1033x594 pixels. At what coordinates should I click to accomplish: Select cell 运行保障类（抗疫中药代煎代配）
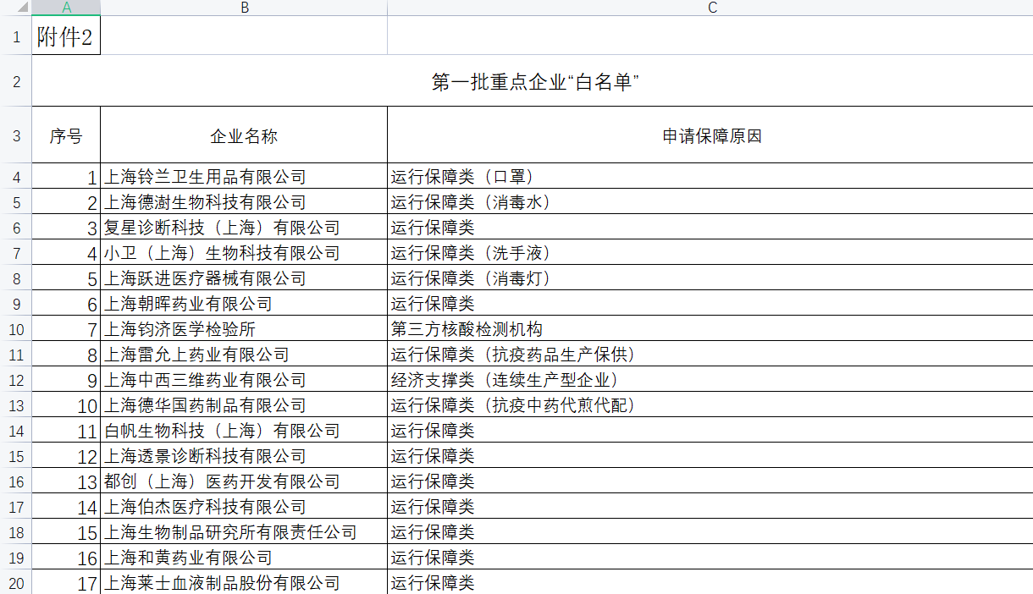(710, 405)
